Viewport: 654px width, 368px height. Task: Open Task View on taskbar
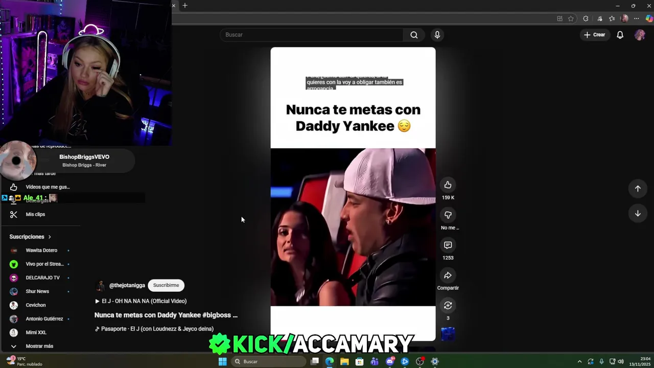(315, 361)
